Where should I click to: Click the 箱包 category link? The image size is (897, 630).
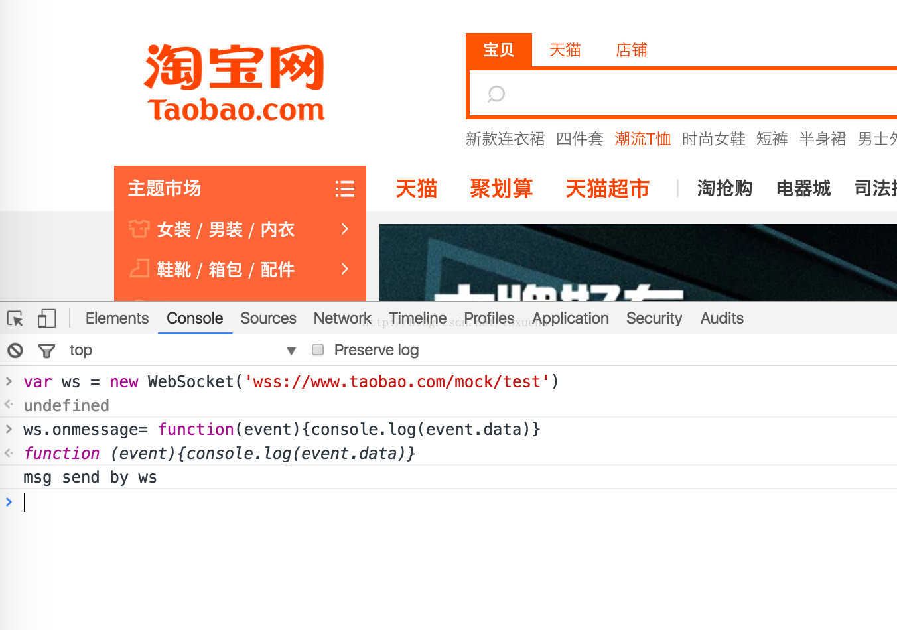pos(226,269)
